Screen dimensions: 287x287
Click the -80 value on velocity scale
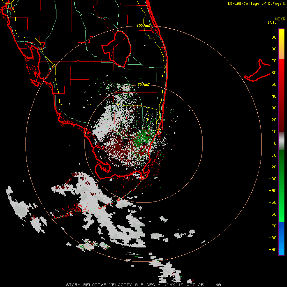coord(273,238)
